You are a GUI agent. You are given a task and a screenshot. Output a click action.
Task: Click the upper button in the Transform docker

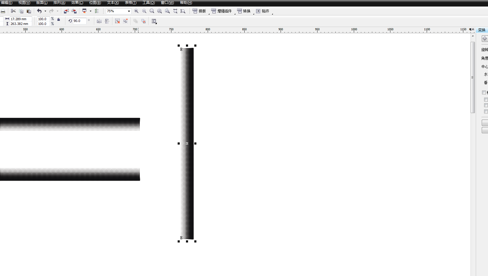[485, 123]
